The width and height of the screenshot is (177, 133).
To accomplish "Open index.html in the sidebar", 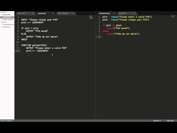I will 7,15.
